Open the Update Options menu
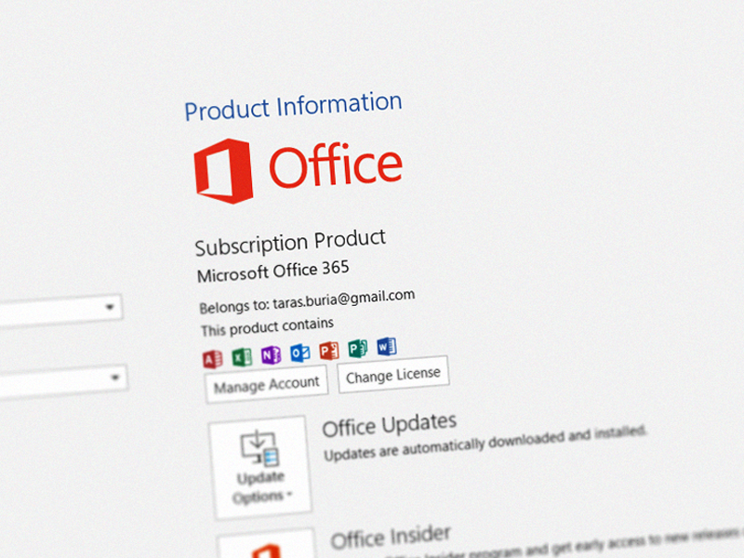Image resolution: width=744 pixels, height=558 pixels. tap(260, 468)
